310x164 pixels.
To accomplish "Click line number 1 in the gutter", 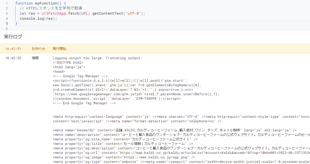I will [7, 3].
